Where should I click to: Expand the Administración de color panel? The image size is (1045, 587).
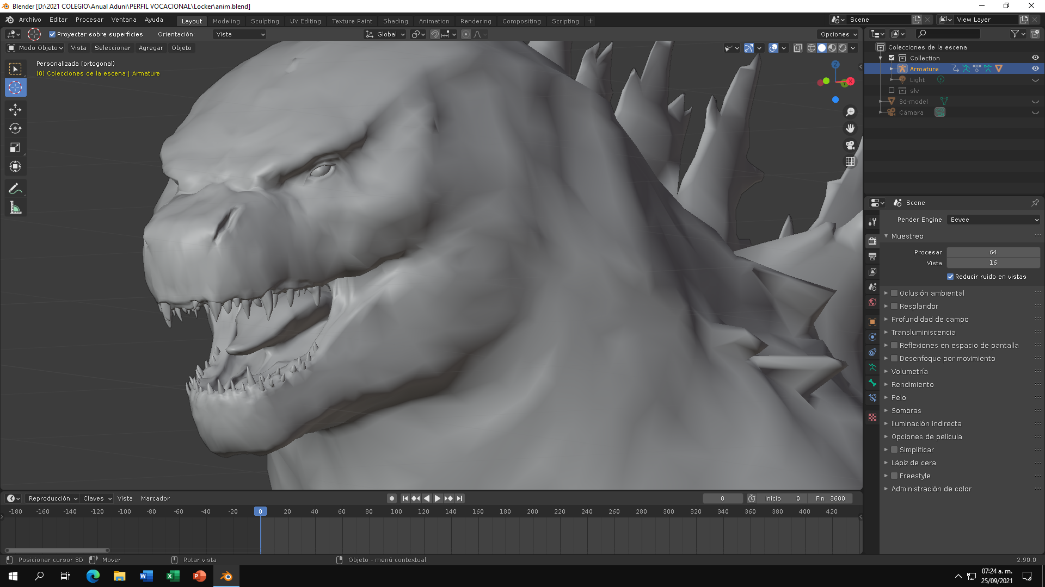tap(931, 489)
